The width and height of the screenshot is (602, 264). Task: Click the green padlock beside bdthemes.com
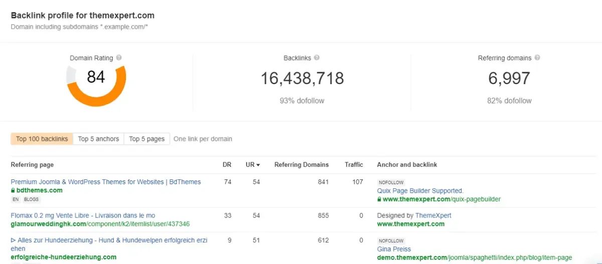click(x=13, y=190)
